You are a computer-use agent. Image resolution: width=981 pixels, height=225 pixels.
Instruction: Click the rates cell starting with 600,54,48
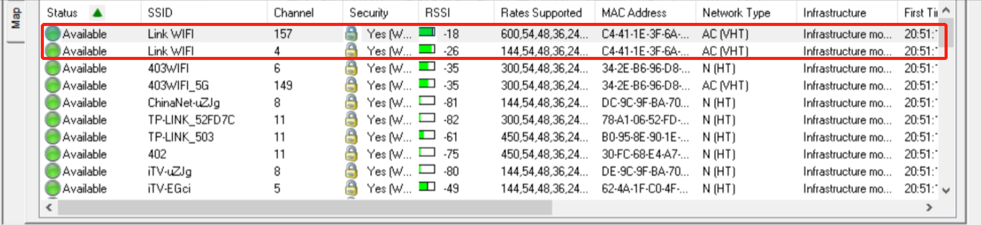[x=545, y=34]
